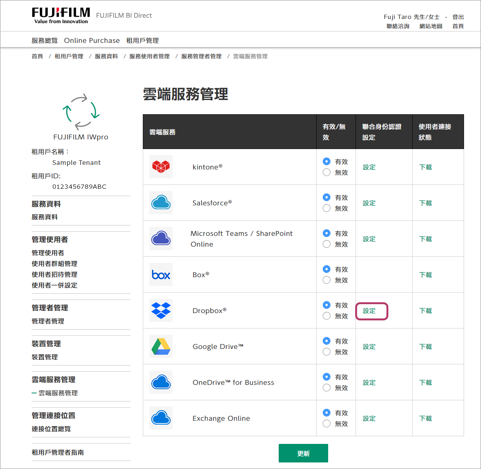
Task: Click the Salesforce cloud icon
Action: pos(161,203)
